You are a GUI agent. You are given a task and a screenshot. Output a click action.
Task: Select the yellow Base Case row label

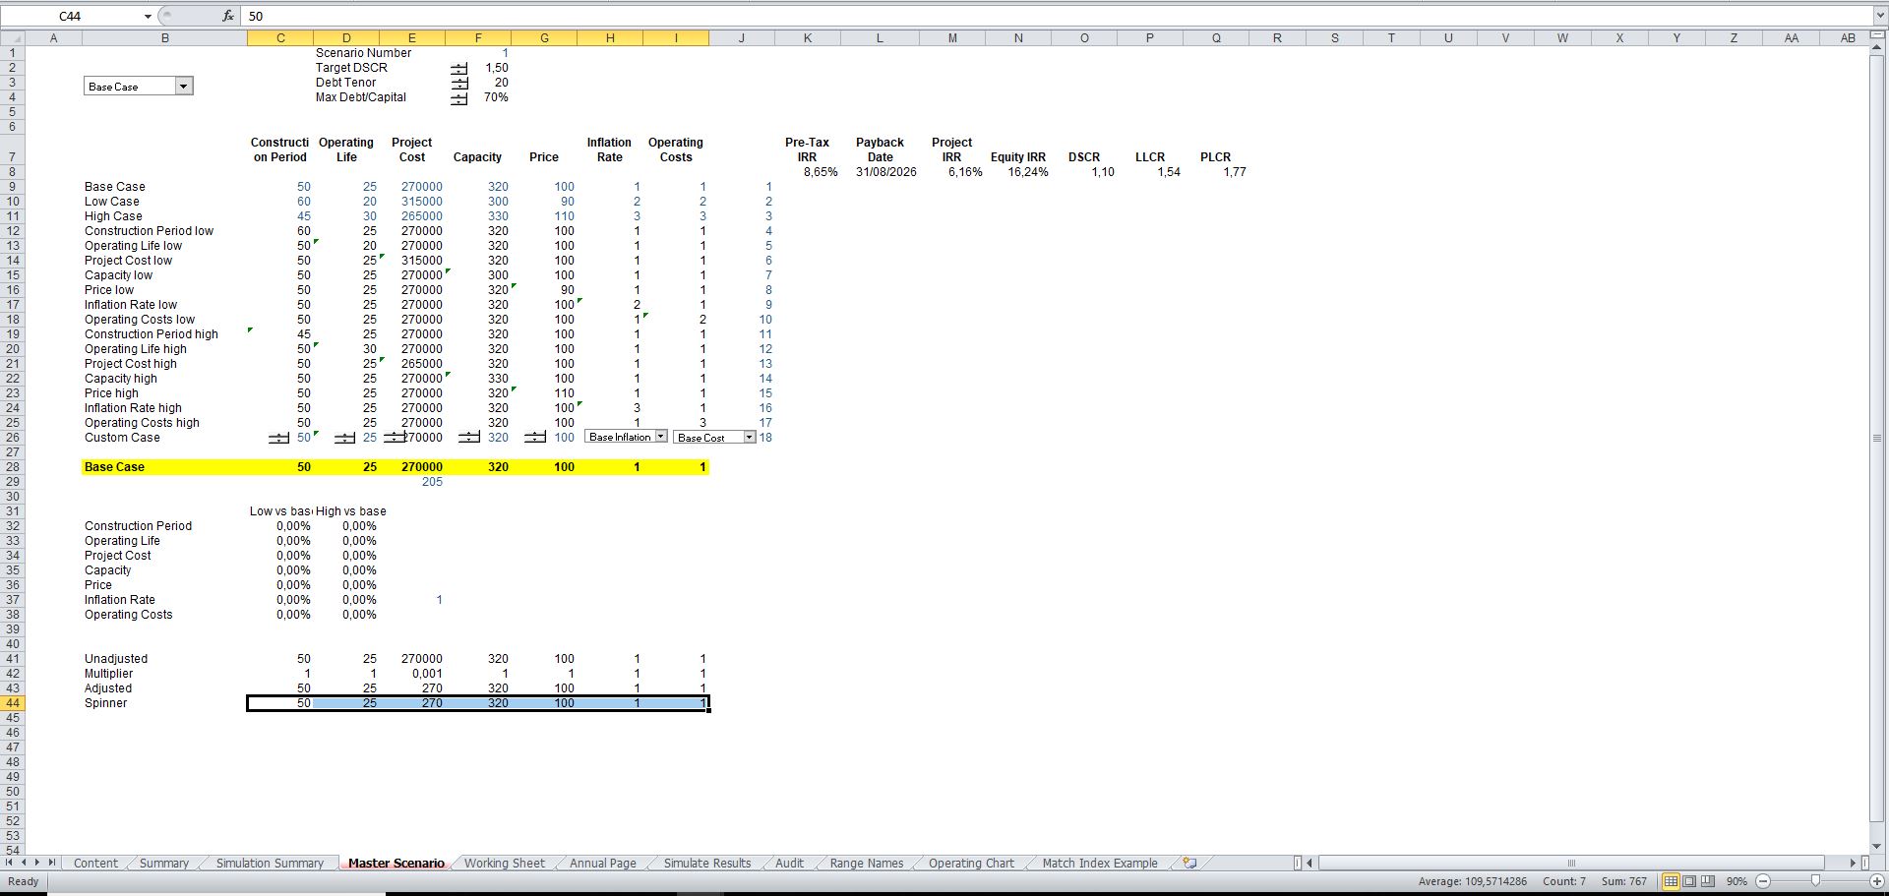click(114, 467)
